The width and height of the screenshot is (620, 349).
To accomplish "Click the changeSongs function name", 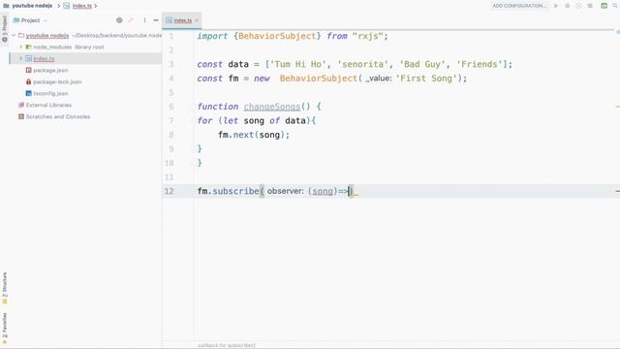I will (x=272, y=107).
